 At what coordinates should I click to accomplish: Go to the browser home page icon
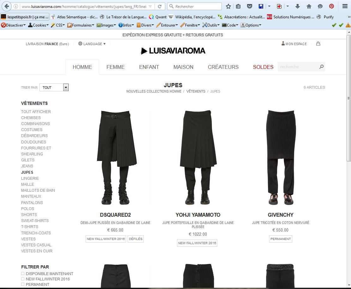(309, 7)
